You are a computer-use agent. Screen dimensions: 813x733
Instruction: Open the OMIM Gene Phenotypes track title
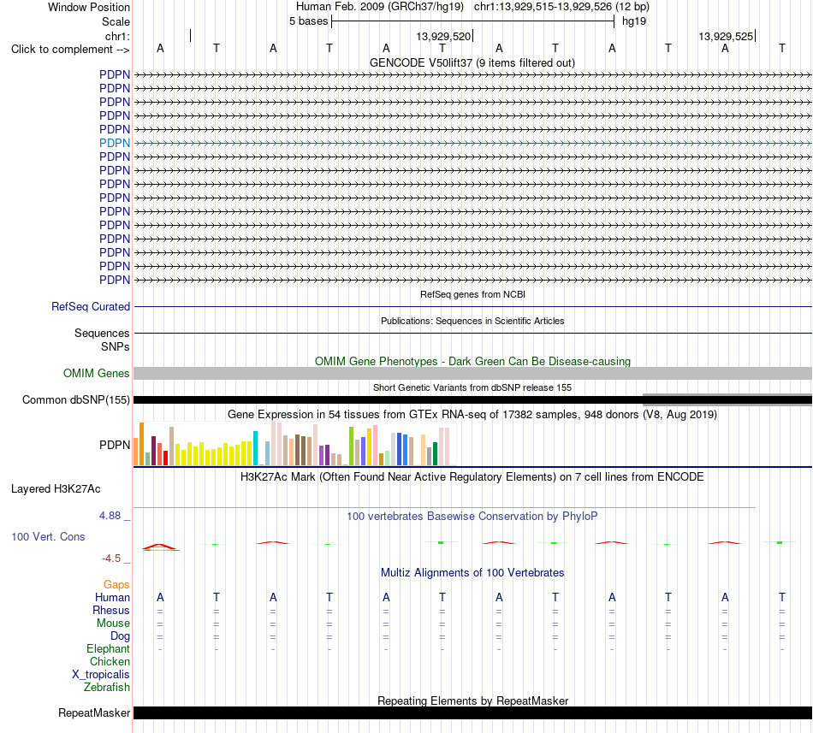tap(472, 361)
